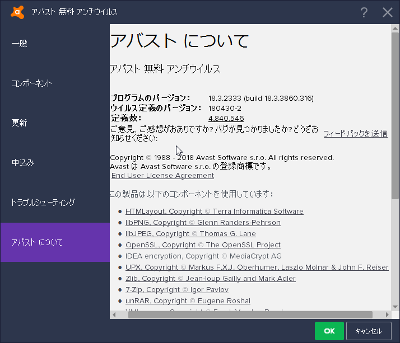Click the vertical scrollbar down arrow

point(395,307)
